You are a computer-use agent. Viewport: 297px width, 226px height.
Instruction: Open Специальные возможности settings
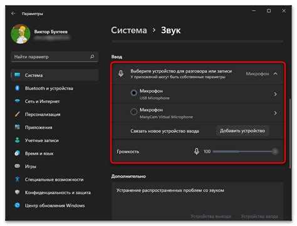[x=55, y=180]
